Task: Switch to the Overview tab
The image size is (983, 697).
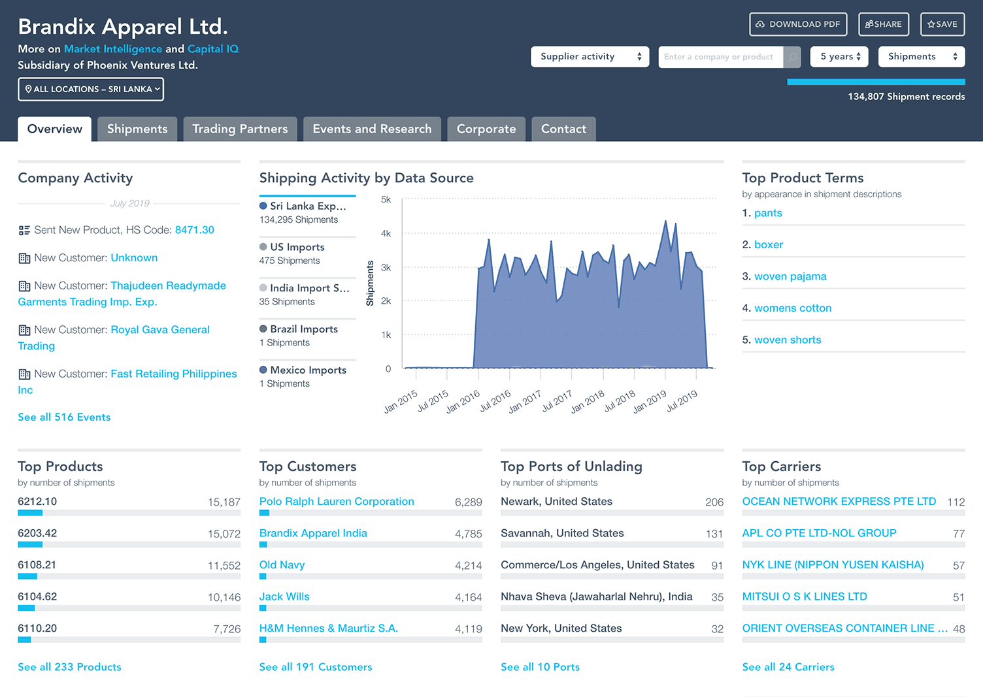Action: click(55, 129)
